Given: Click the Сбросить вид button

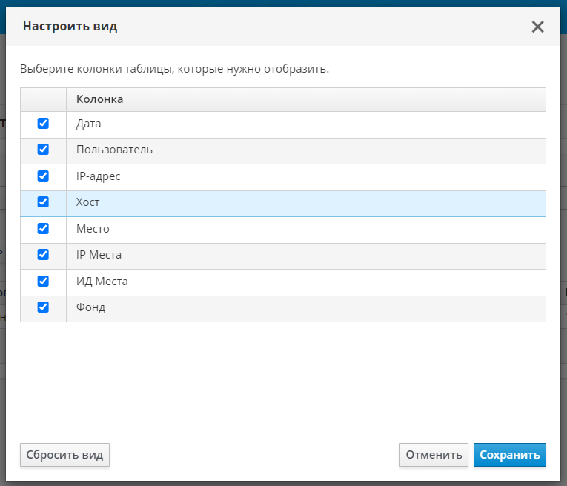Looking at the screenshot, I should click(x=64, y=455).
